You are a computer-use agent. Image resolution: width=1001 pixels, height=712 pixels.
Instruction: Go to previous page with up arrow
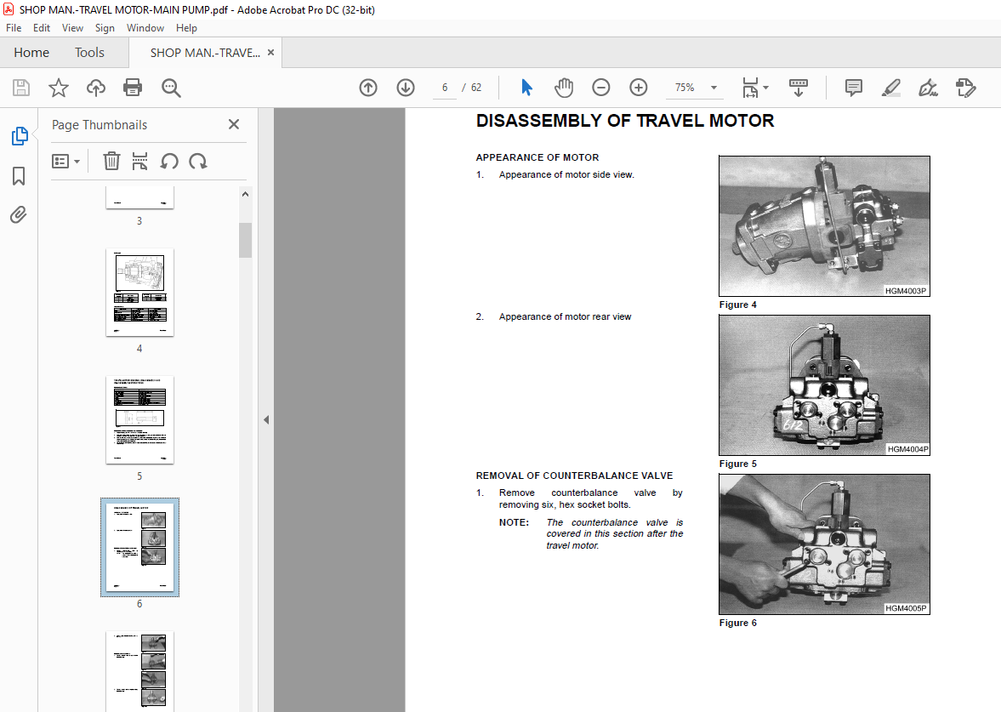[368, 88]
